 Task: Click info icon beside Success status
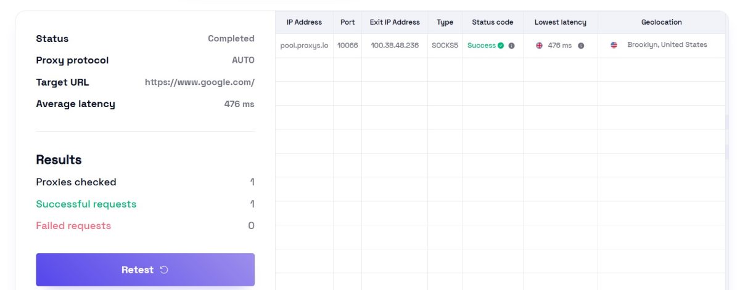tap(511, 46)
